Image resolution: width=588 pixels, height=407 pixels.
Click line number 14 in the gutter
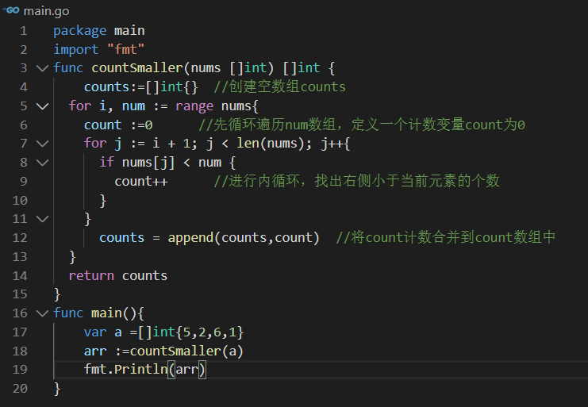point(21,276)
